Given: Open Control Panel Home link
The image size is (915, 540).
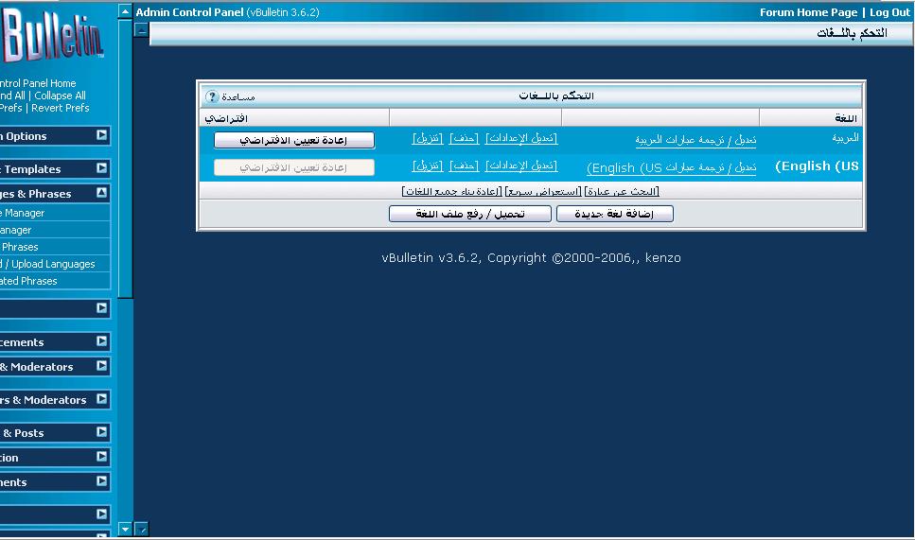Looking at the screenshot, I should 38,83.
